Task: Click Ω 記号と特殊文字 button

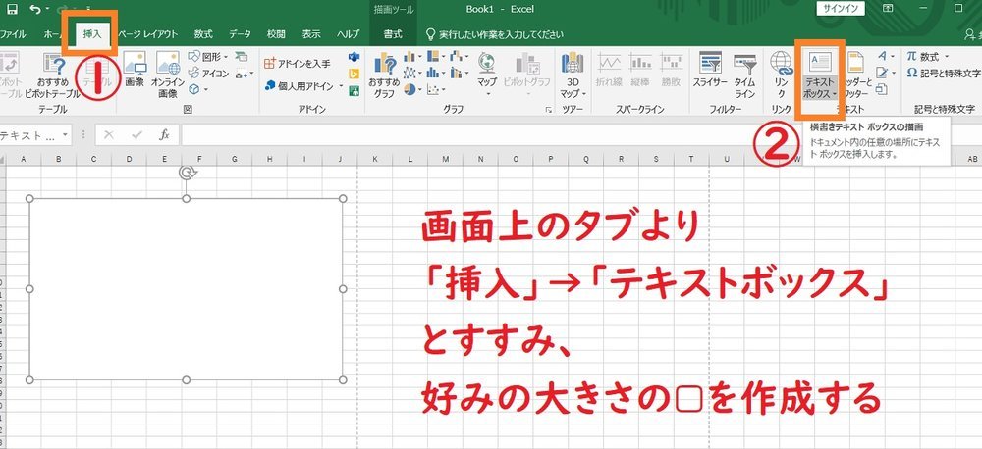Action: point(943,74)
